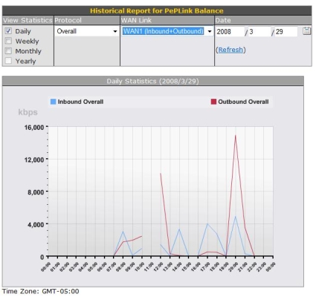Screen dimensions: 316x297
Task: Click the kbps axis unit label
Action: tap(28, 112)
